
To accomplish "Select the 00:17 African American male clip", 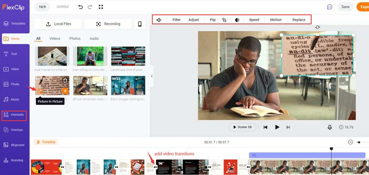I will click(90, 85).
